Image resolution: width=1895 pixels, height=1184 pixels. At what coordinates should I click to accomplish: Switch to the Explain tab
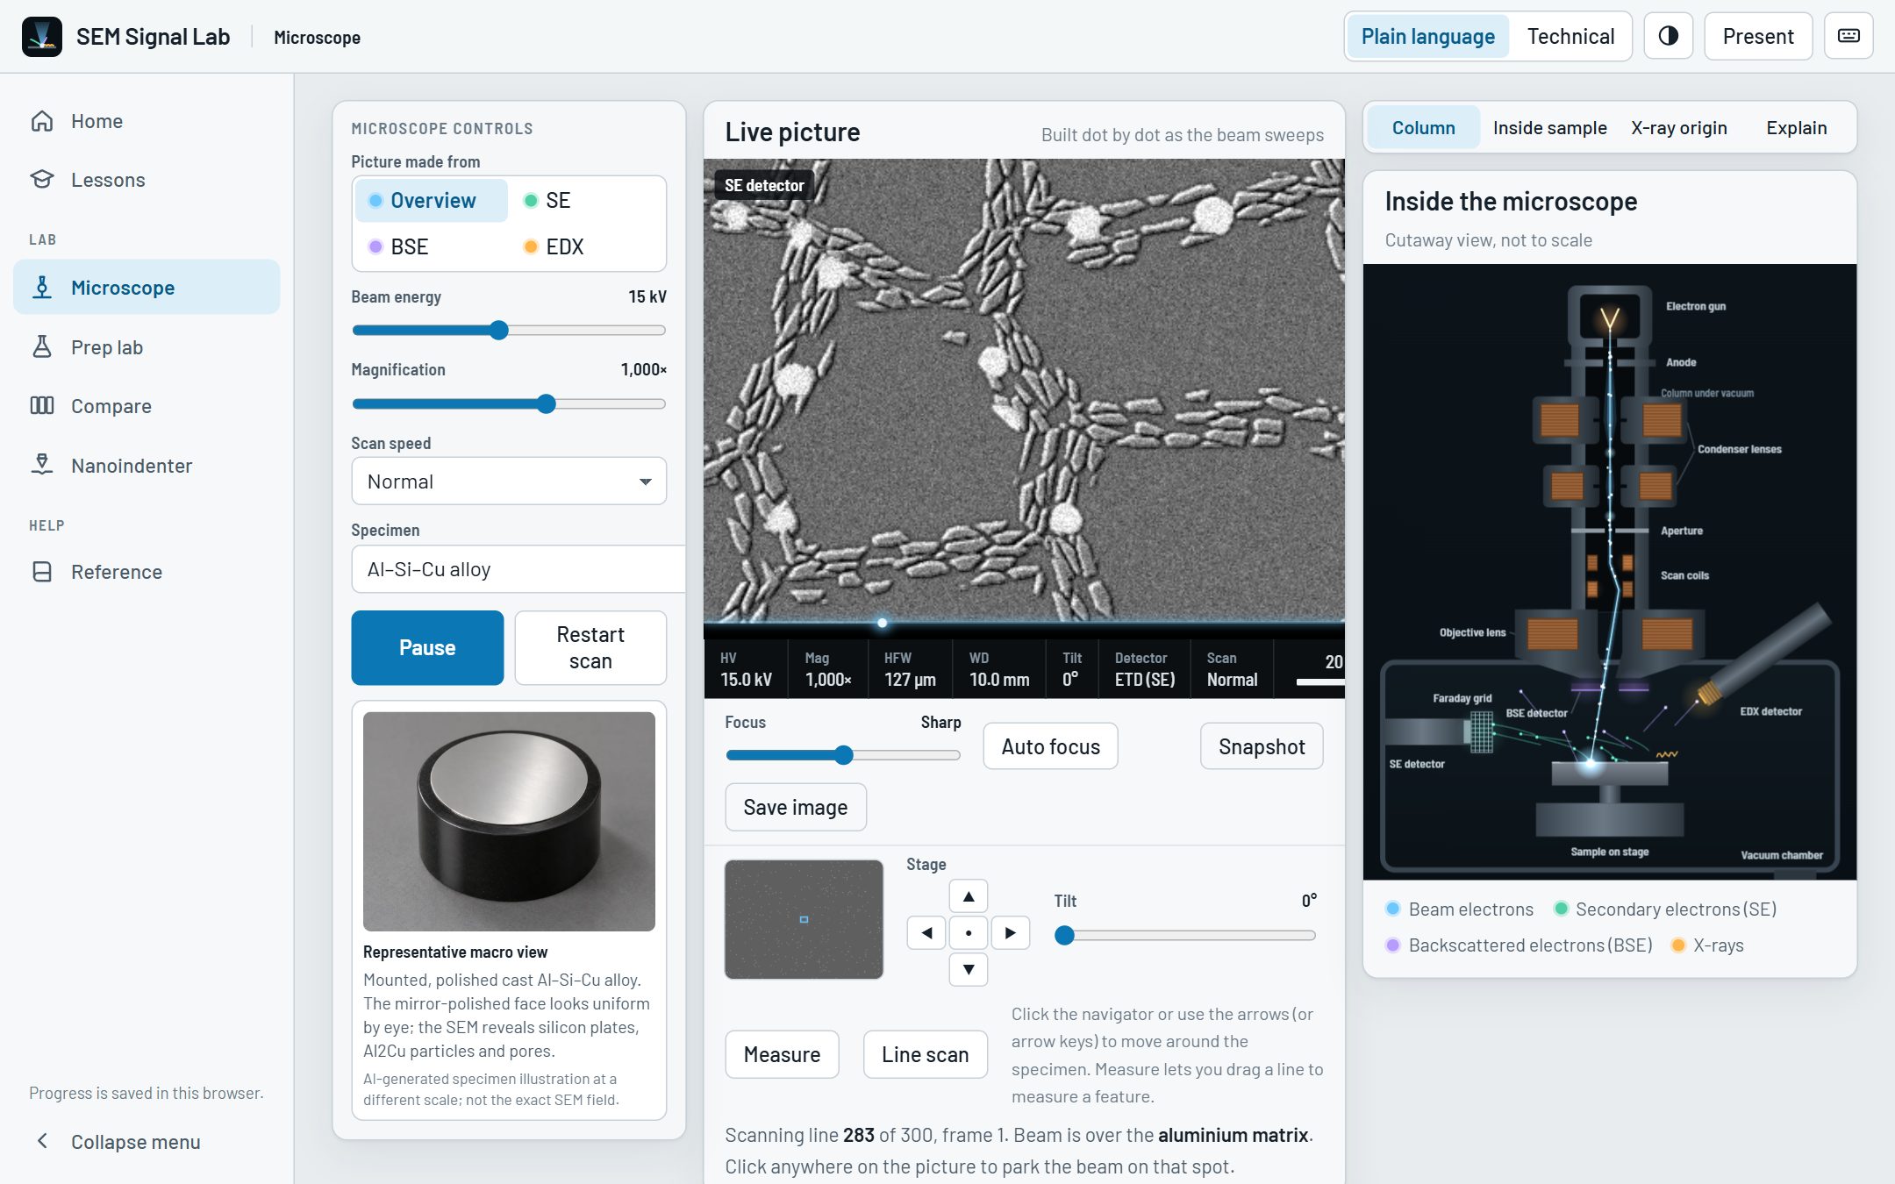(x=1796, y=128)
